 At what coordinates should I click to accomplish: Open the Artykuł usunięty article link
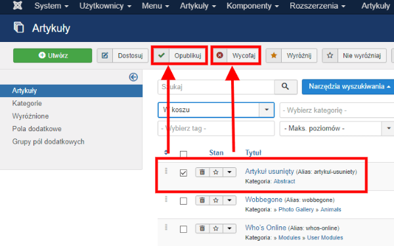coord(269,171)
